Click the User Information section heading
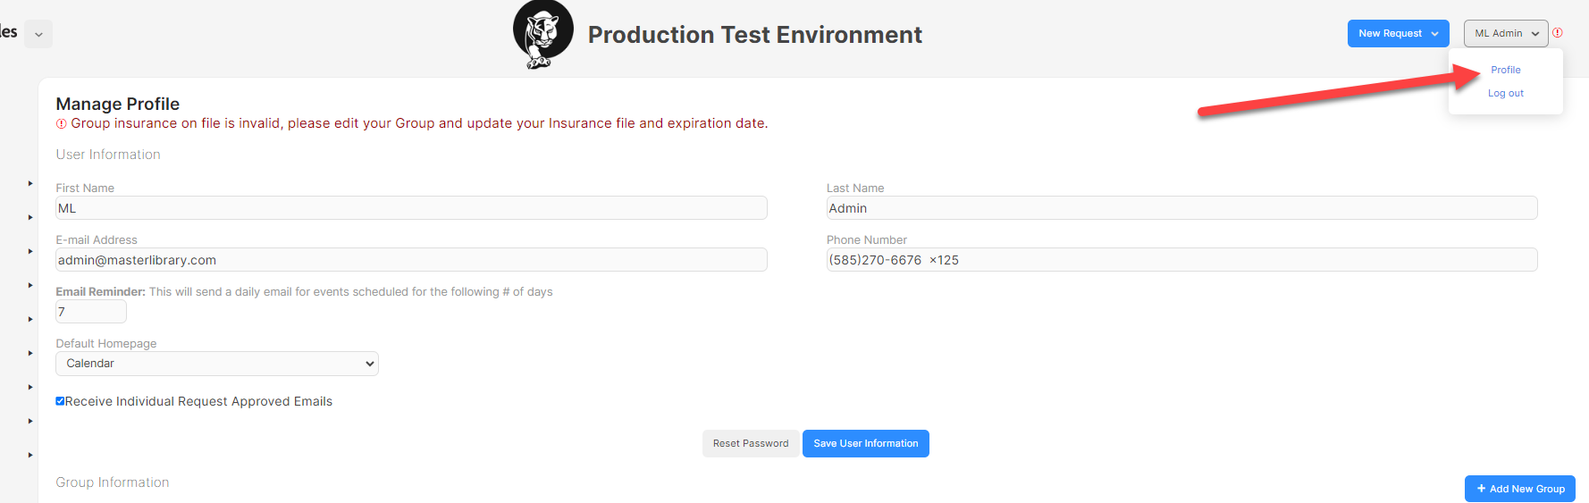Image resolution: width=1589 pixels, height=503 pixels. 108,155
